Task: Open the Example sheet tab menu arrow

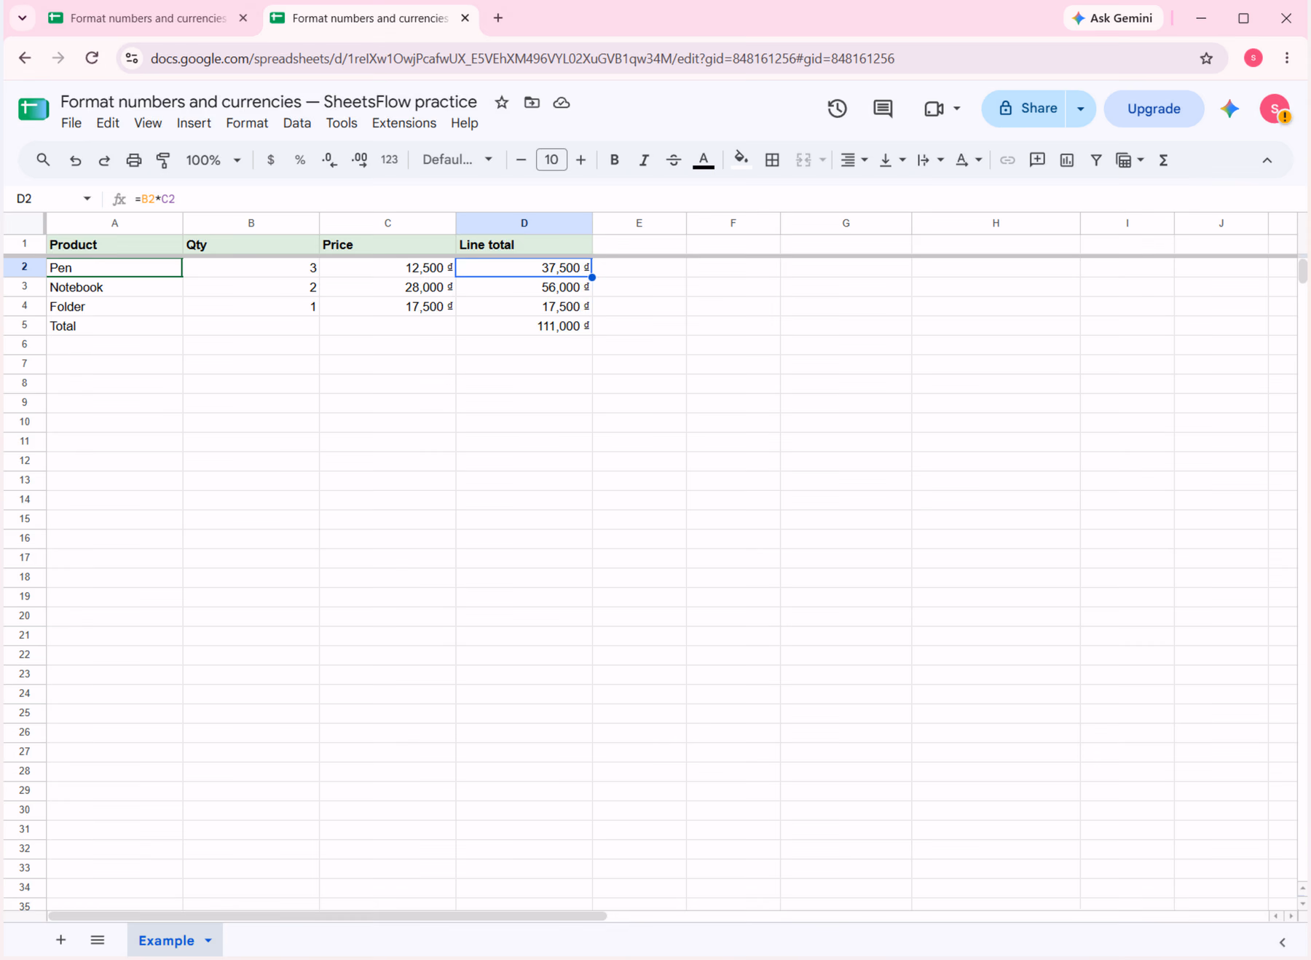Action: click(x=208, y=940)
